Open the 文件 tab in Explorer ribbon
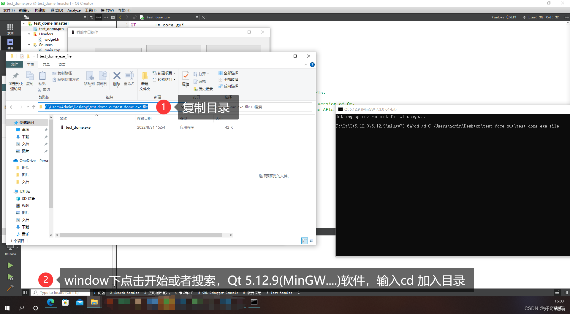 pyautogui.click(x=15, y=64)
